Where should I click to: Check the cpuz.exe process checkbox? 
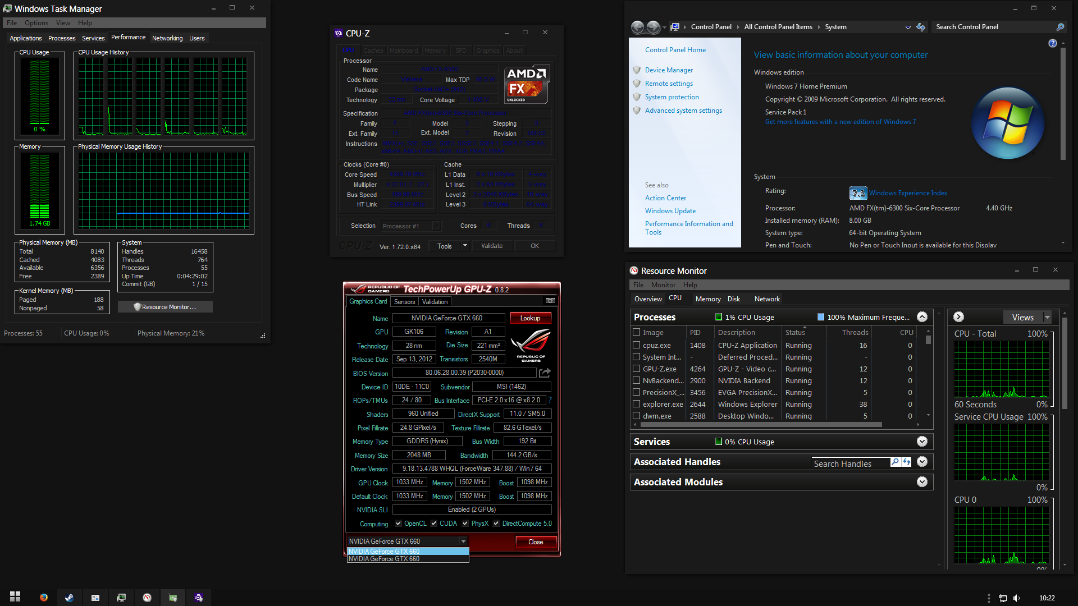click(637, 345)
